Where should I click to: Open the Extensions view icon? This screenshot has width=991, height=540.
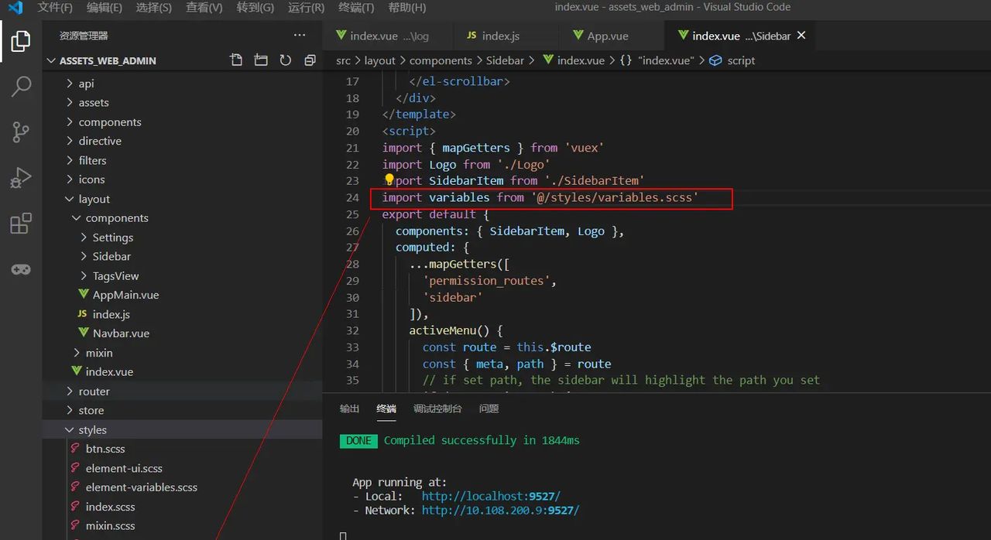point(21,224)
